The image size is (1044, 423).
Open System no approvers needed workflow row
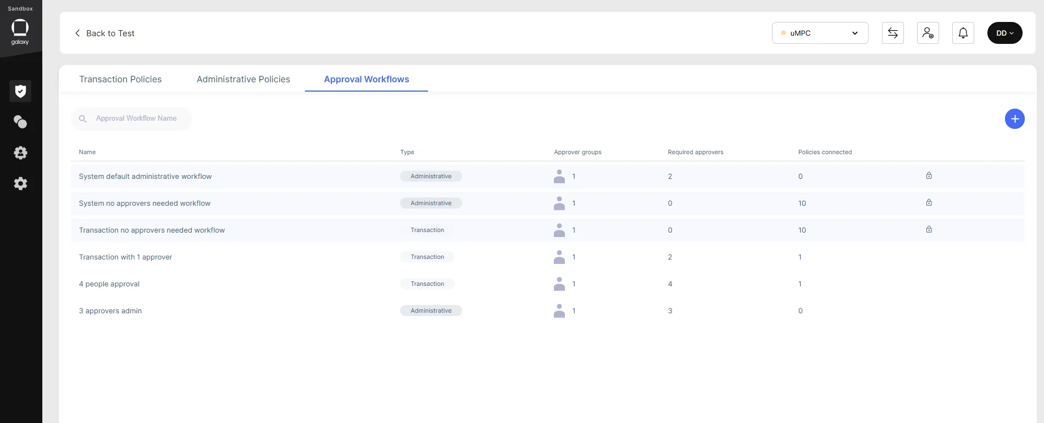pos(548,203)
